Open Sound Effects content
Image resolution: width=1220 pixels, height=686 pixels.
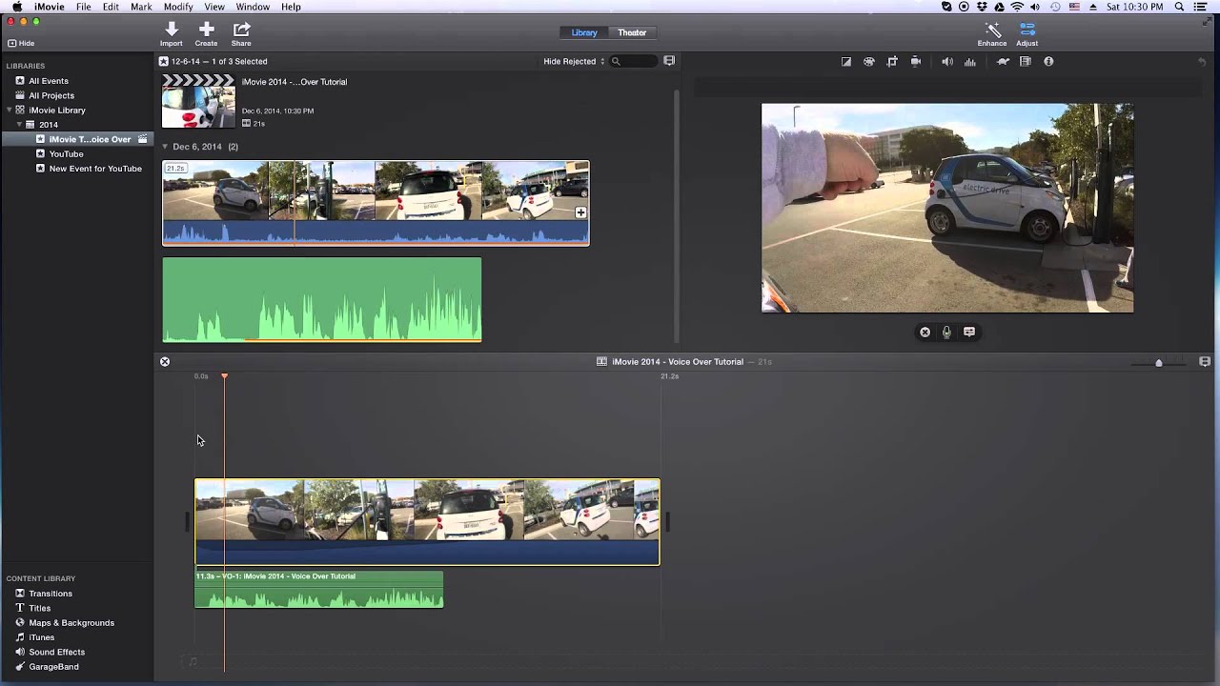click(57, 652)
